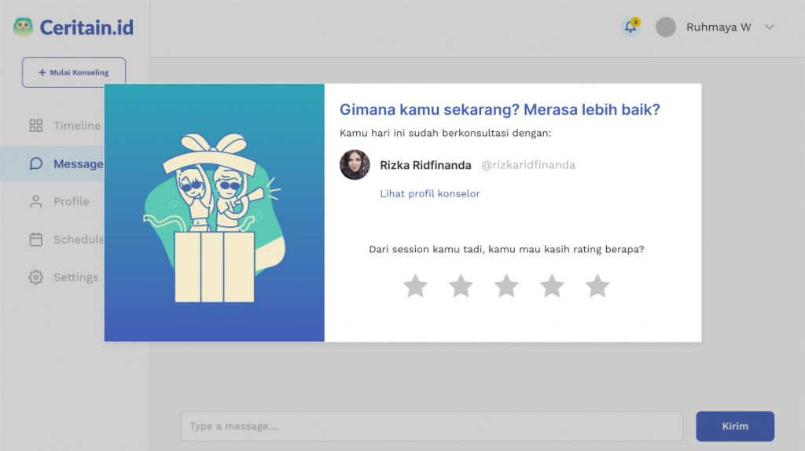Viewport: 805px width, 451px height.
Task: Click the @rizkaridfinanda handle
Action: click(528, 165)
